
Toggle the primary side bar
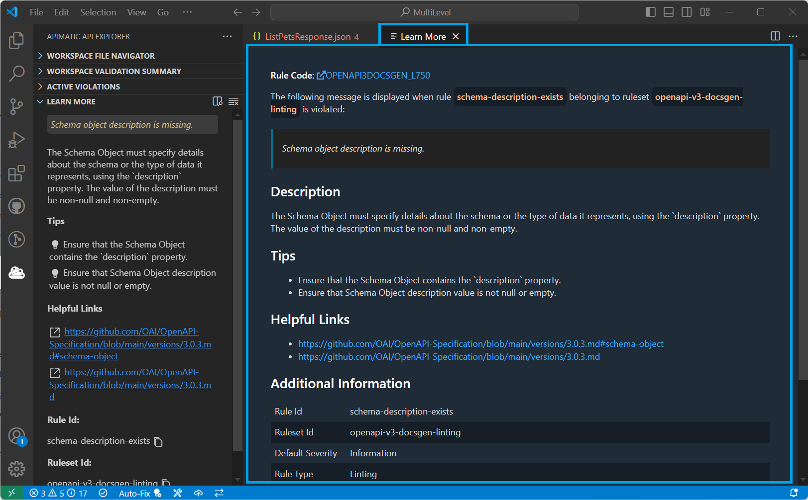pyautogui.click(x=651, y=12)
